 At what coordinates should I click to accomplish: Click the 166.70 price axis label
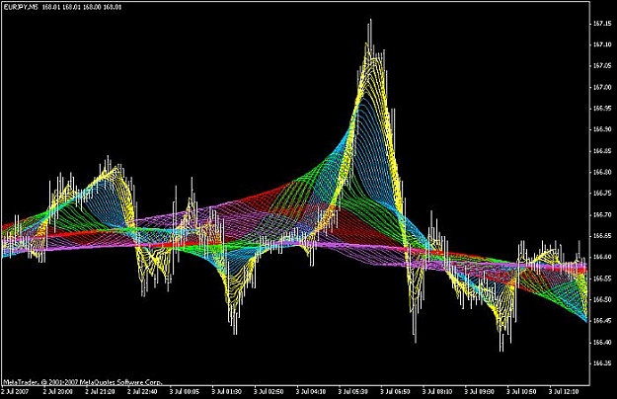(x=602, y=214)
